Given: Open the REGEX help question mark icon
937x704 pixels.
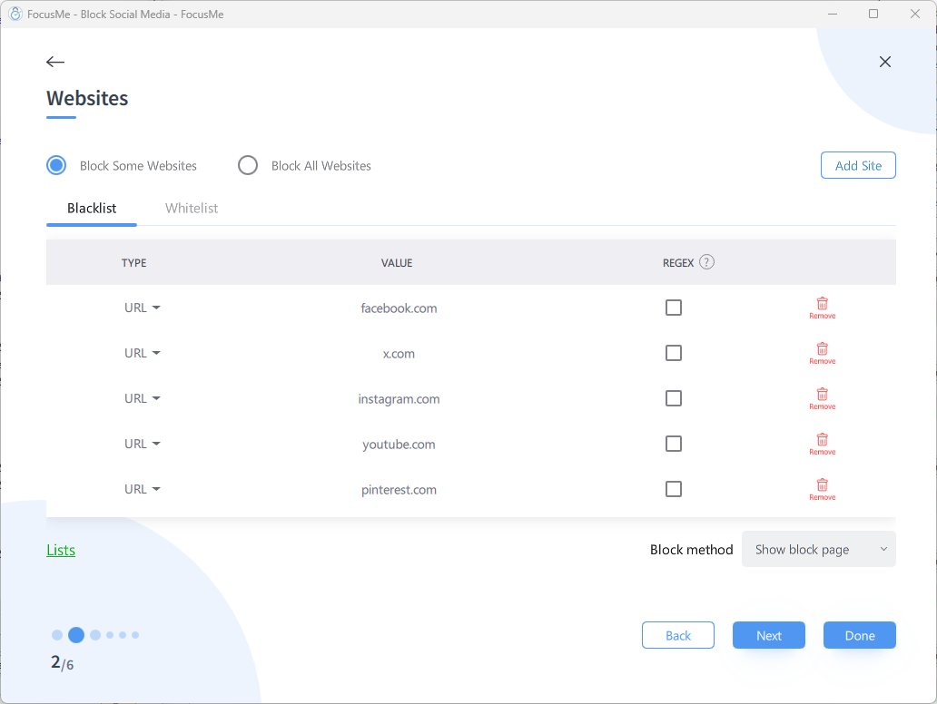Looking at the screenshot, I should pyautogui.click(x=706, y=262).
